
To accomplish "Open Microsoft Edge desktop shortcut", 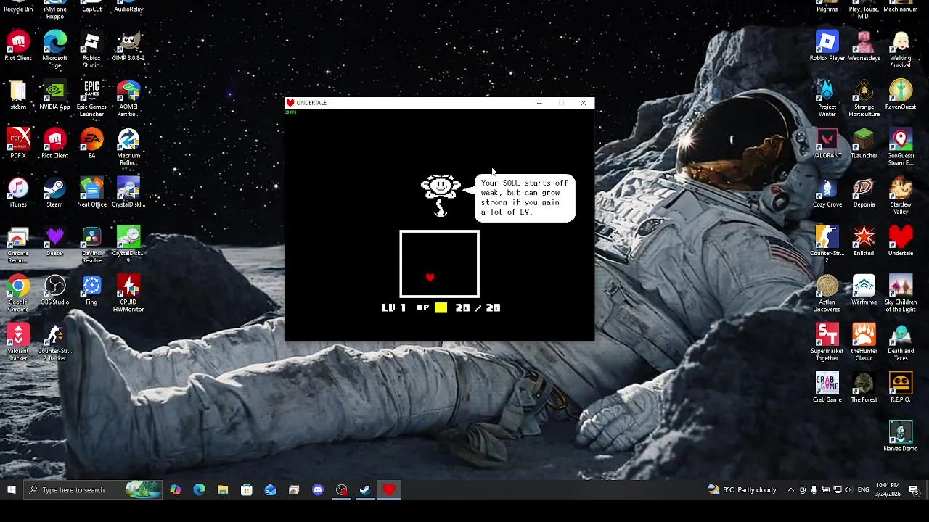I will point(54,49).
